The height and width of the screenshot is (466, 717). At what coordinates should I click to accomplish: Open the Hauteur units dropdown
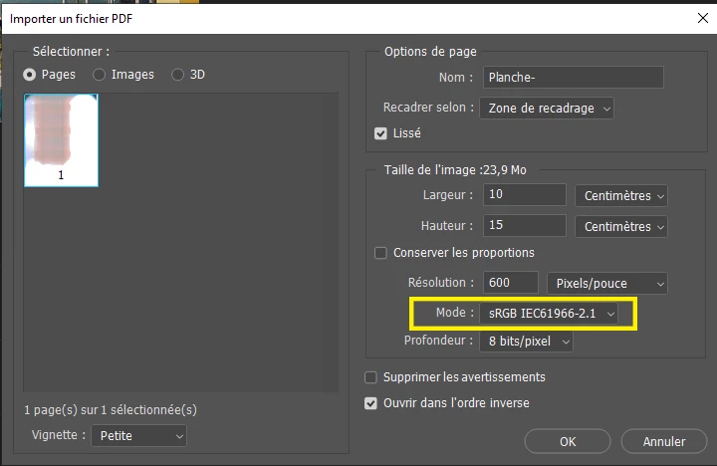click(621, 227)
